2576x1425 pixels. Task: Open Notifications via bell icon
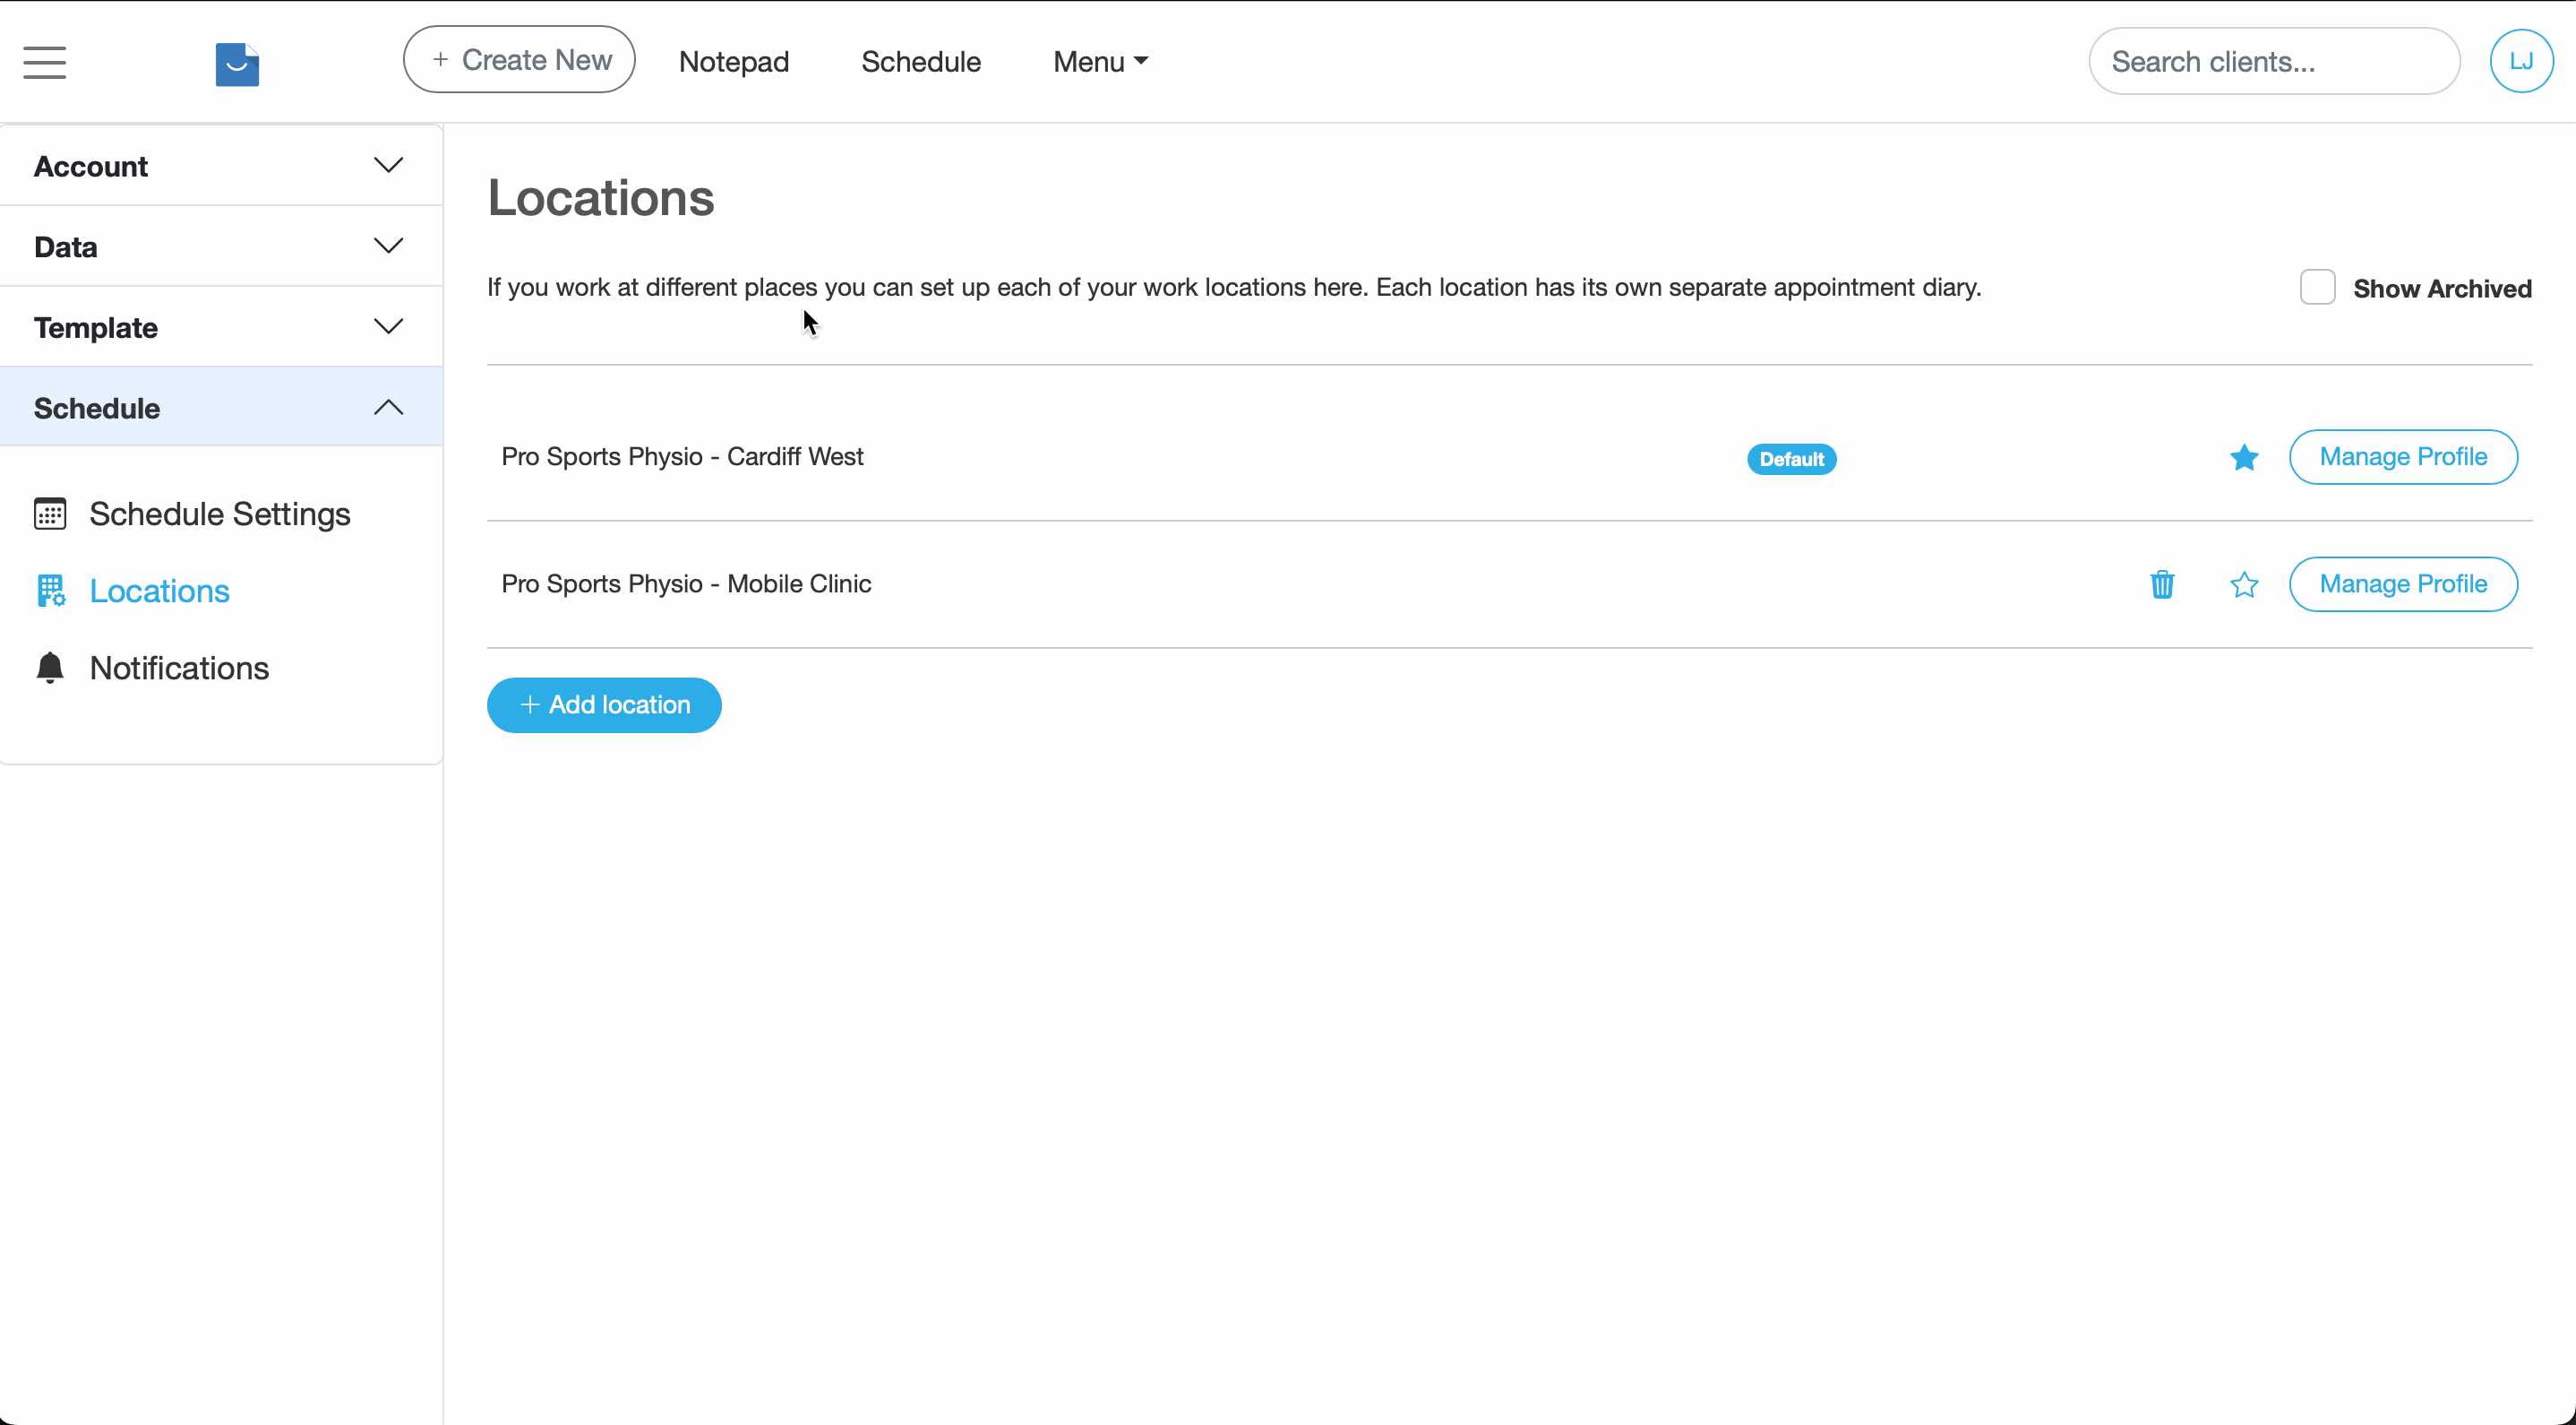50,668
